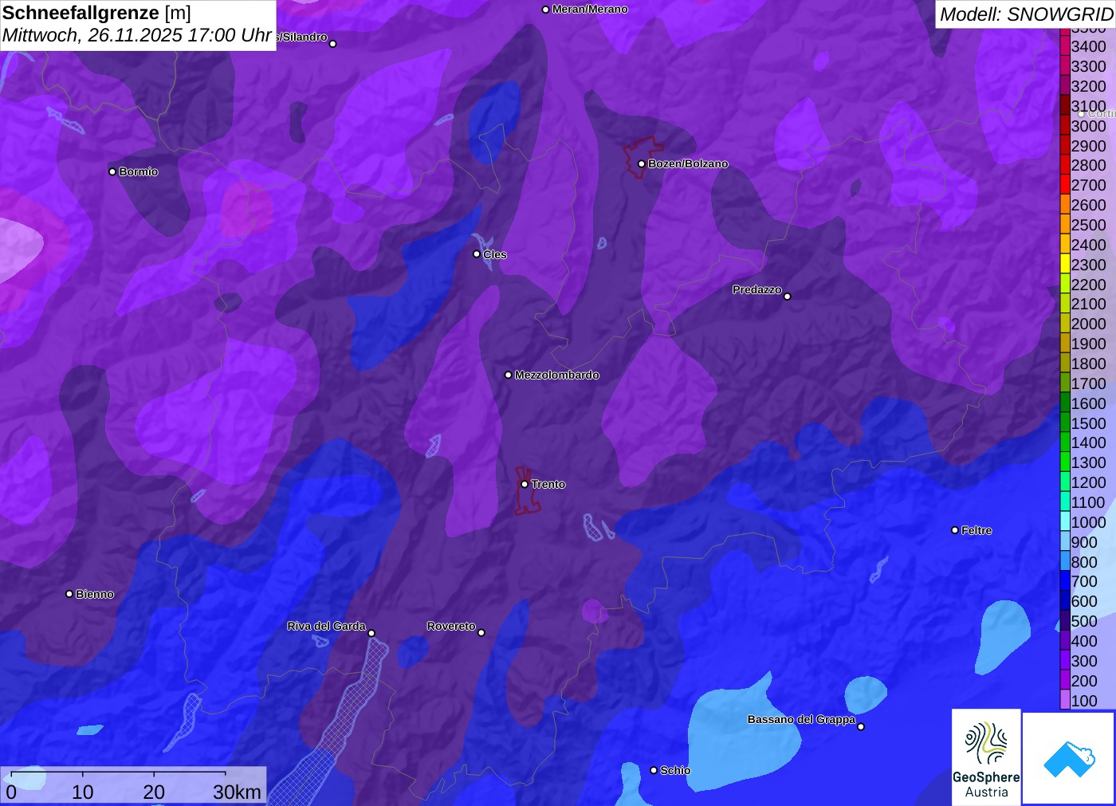Click the Cles city marker dot
The image size is (1116, 806).
point(477,254)
